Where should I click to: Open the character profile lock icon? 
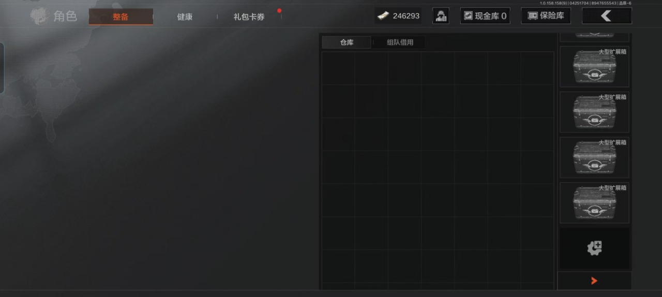point(441,16)
